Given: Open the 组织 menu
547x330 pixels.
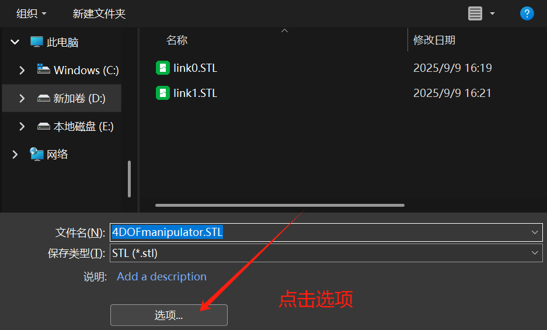Looking at the screenshot, I should tap(32, 13).
